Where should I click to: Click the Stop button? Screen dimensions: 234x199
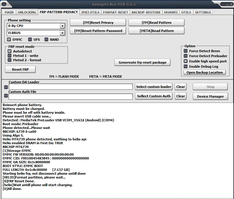tap(210, 87)
